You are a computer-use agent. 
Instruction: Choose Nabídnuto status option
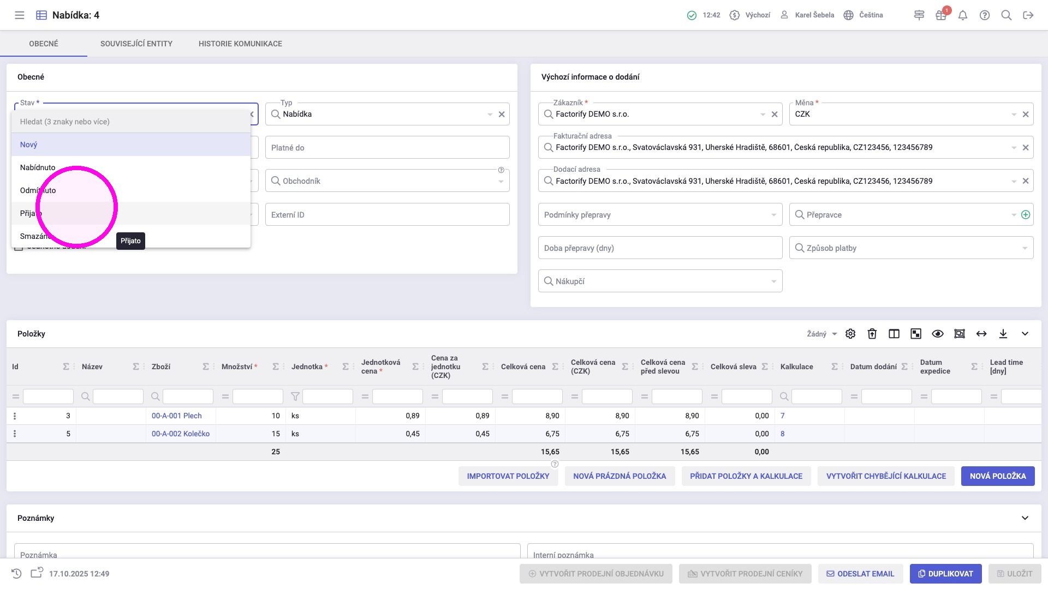[x=131, y=167]
